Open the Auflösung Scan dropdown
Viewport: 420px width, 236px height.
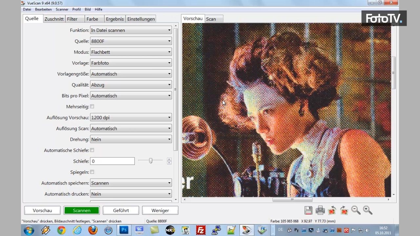pyautogui.click(x=131, y=128)
